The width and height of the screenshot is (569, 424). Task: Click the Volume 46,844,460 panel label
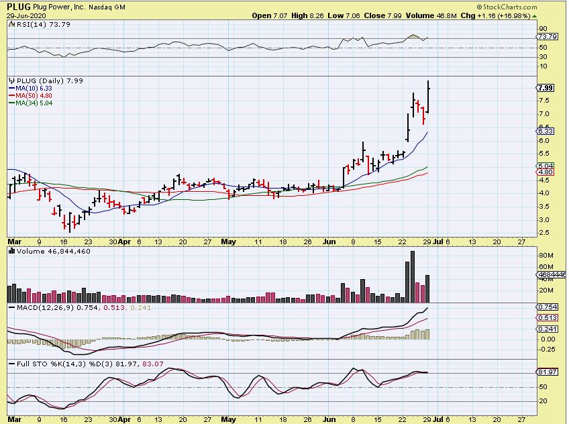pyautogui.click(x=54, y=251)
